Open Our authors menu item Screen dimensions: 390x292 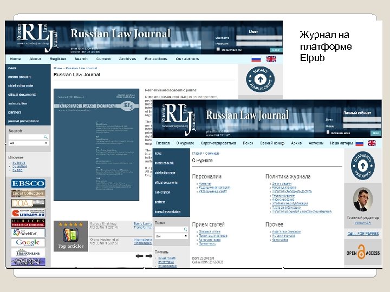coord(187,59)
